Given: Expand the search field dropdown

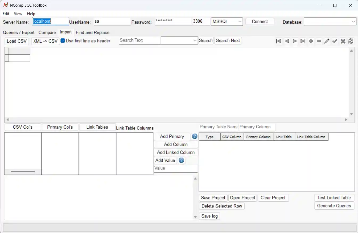Looking at the screenshot, I should pos(195,40).
